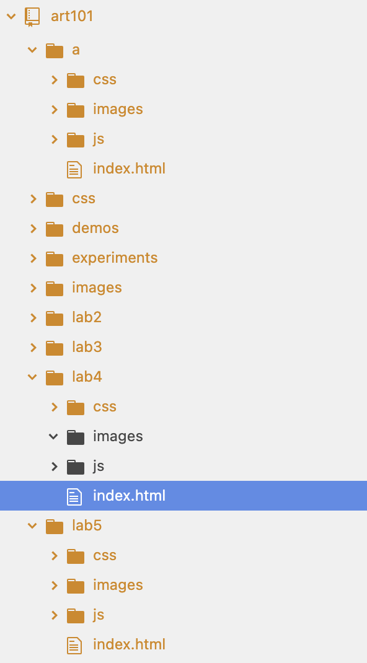The height and width of the screenshot is (663, 367).
Task: Collapse the art101 root project chevron
Action: click(x=11, y=17)
